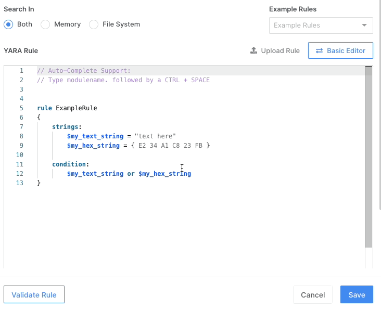
Task: Click line number 5 in the gutter
Action: pyautogui.click(x=21, y=108)
